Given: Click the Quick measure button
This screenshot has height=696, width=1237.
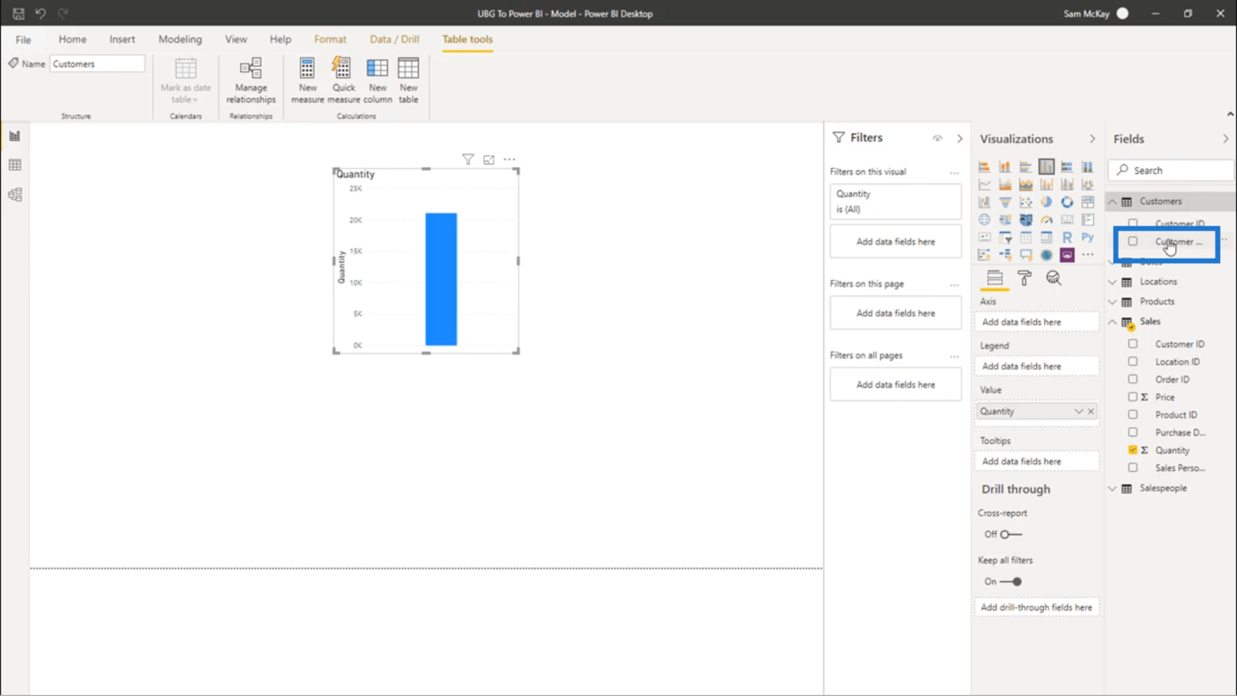Looking at the screenshot, I should (344, 80).
